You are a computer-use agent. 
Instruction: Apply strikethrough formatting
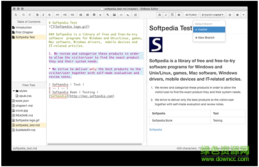pos(49,15)
